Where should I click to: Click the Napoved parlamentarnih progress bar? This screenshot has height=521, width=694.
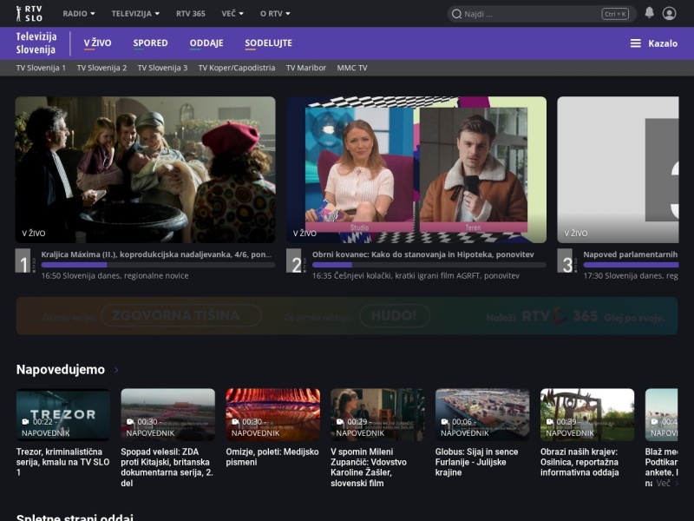point(631,265)
